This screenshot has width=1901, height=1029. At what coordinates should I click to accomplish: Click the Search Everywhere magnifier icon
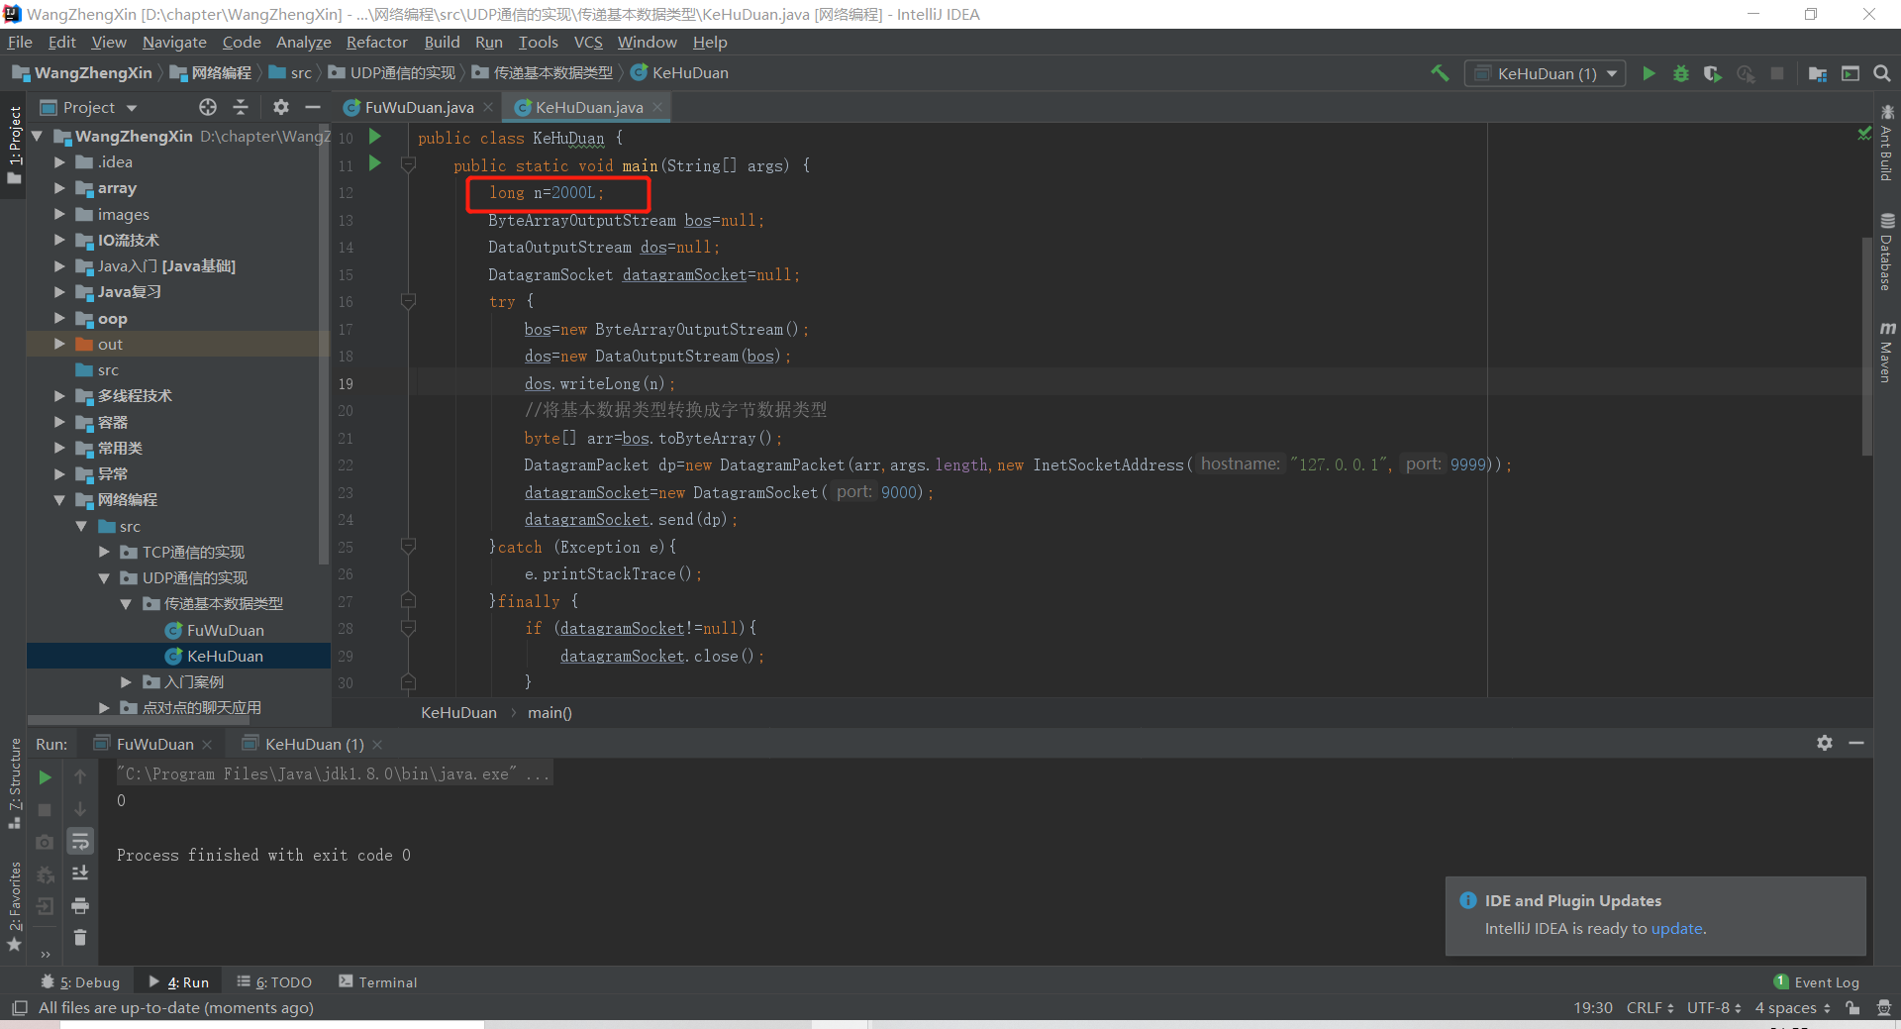click(1882, 73)
